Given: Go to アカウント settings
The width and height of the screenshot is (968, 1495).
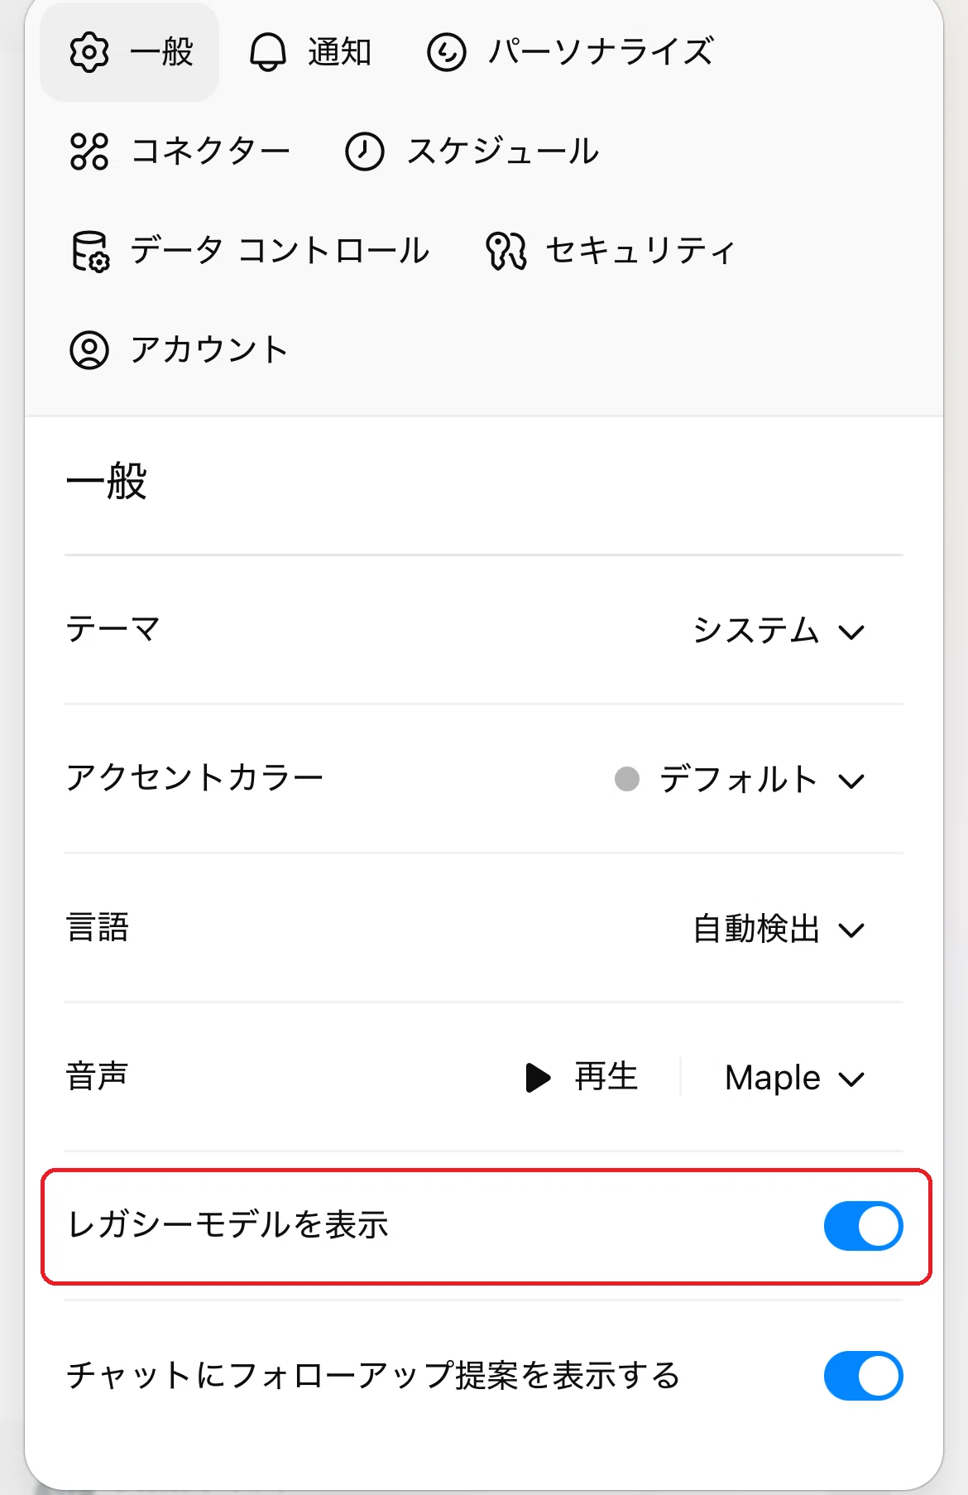Looking at the screenshot, I should [x=180, y=350].
